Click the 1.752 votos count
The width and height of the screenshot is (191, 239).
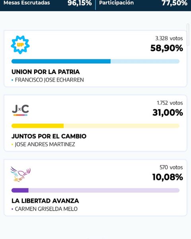pyautogui.click(x=170, y=103)
